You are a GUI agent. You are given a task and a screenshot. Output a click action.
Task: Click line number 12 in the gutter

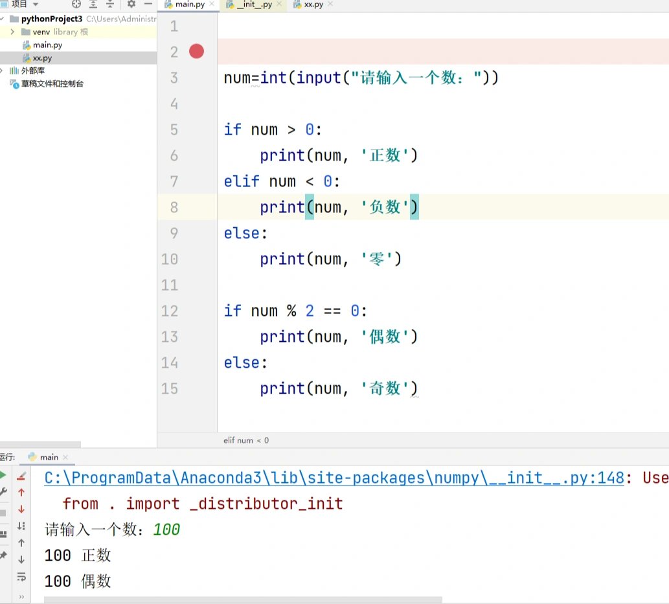170,311
